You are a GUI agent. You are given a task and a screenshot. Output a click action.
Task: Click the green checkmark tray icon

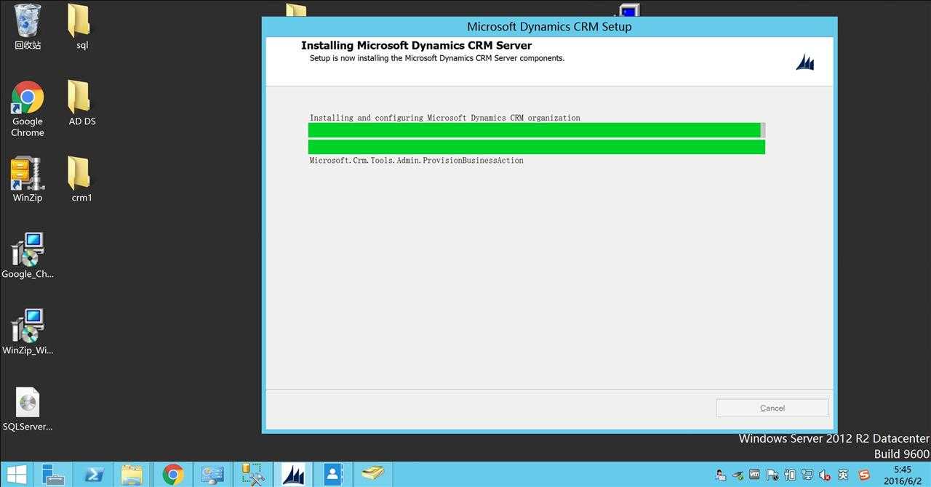pos(738,475)
